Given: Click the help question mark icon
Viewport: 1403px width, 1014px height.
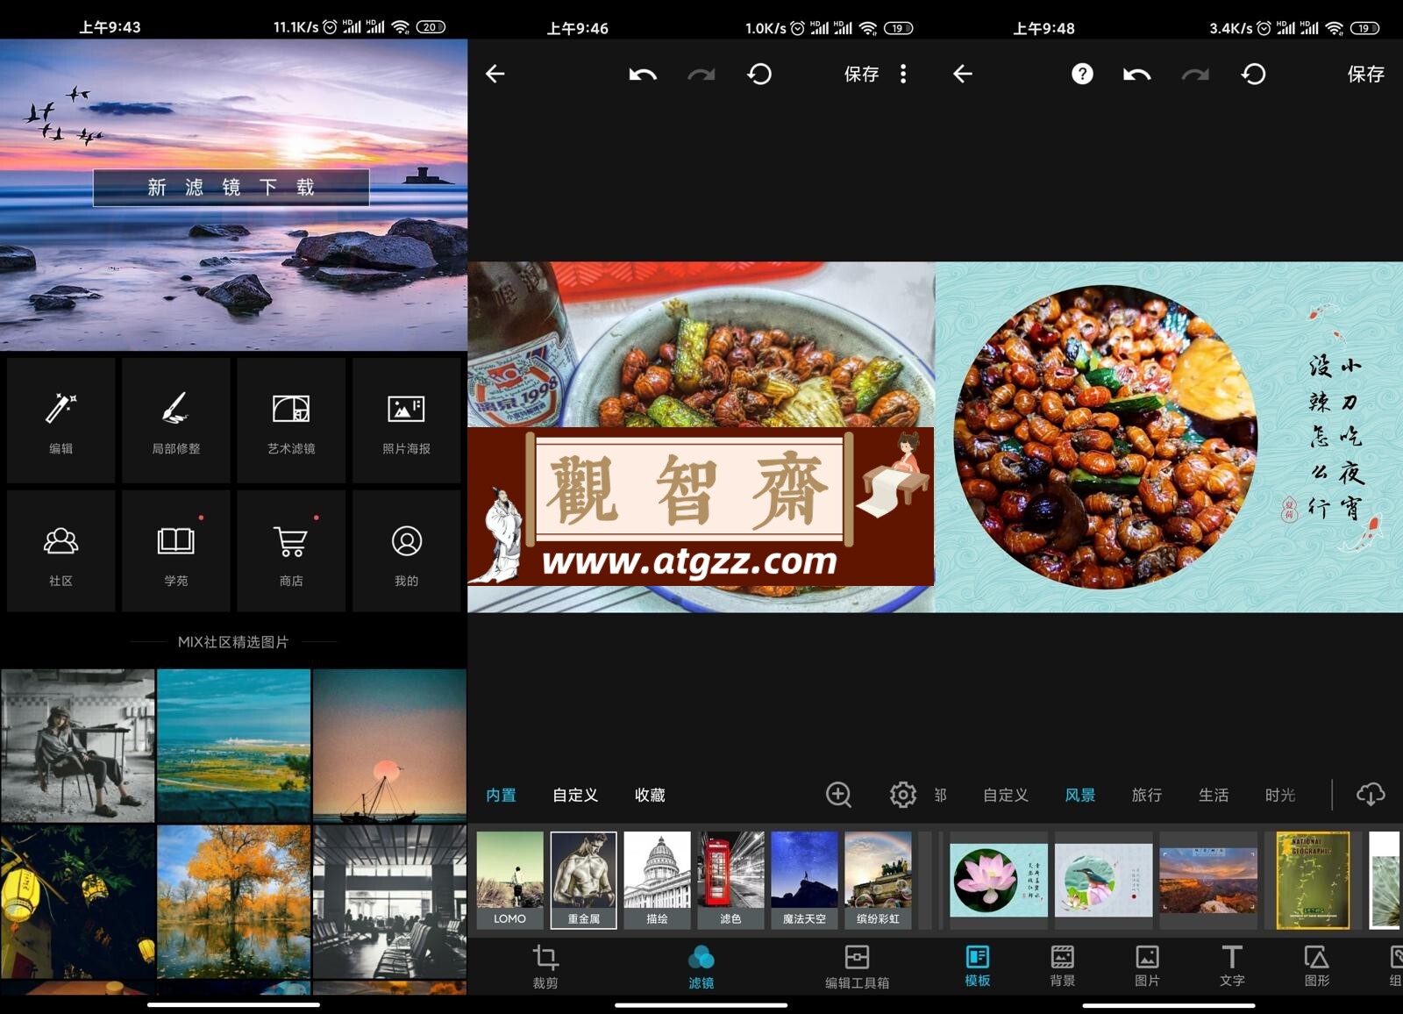Looking at the screenshot, I should pyautogui.click(x=1082, y=74).
